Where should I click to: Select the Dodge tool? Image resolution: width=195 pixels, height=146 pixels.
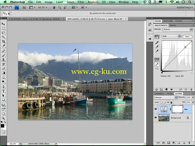[x=3, y=82]
